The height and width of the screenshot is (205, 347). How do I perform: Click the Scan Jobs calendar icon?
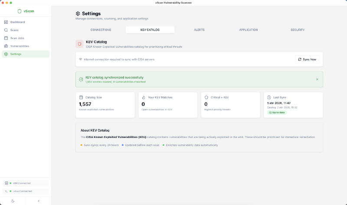coord(6,38)
